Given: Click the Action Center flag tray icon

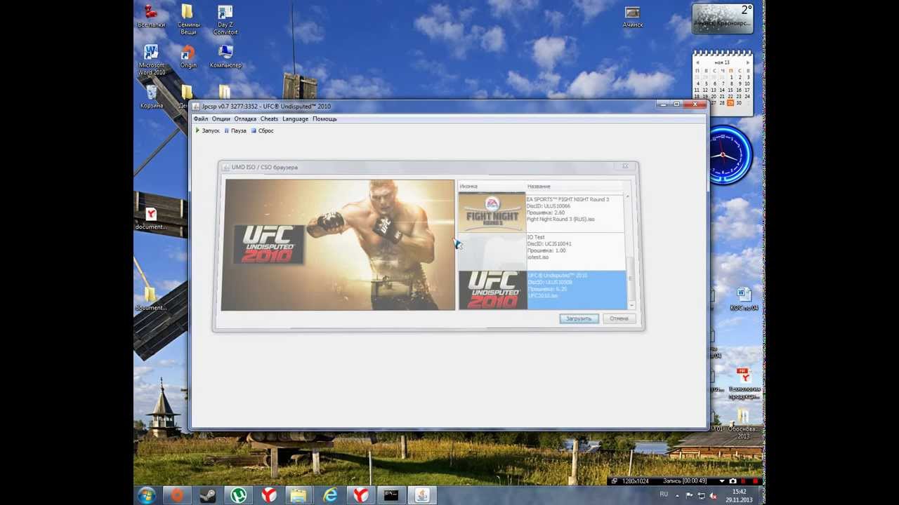Looking at the screenshot, I should 690,496.
